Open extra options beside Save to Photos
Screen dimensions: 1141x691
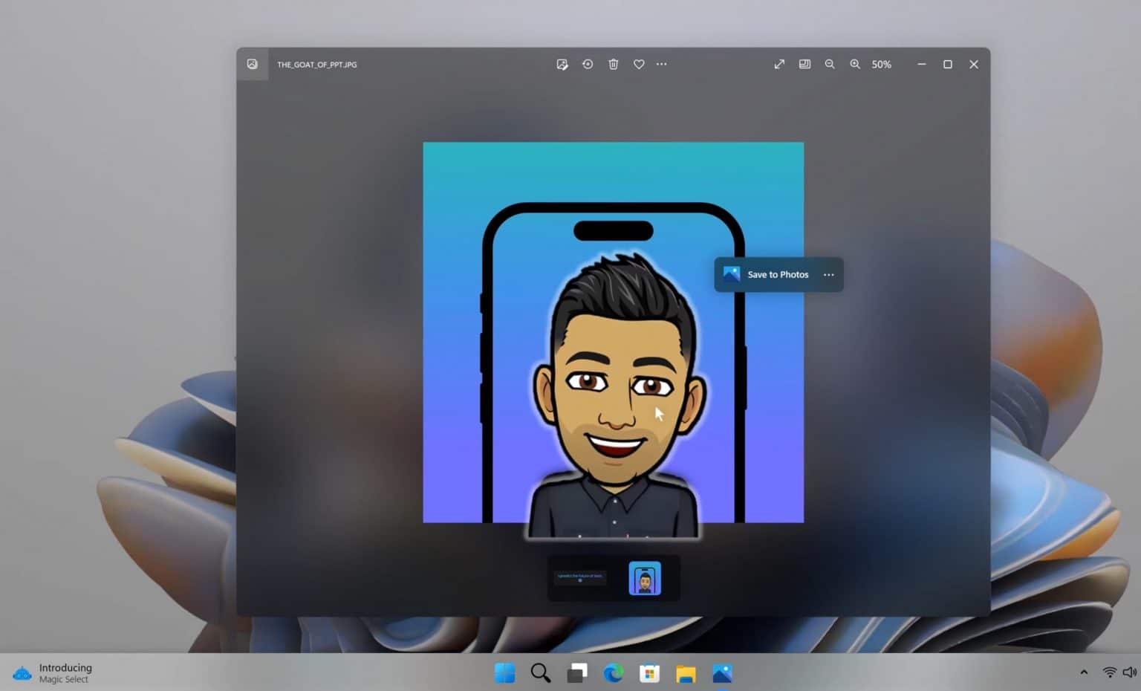point(828,274)
